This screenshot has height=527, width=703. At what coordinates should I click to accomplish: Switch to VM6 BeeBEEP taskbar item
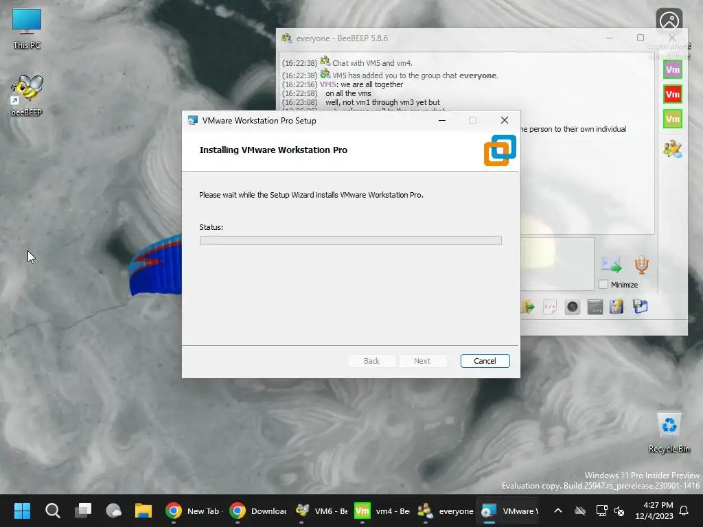click(321, 511)
